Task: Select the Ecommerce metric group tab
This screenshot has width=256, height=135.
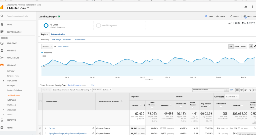Action: 80,40
